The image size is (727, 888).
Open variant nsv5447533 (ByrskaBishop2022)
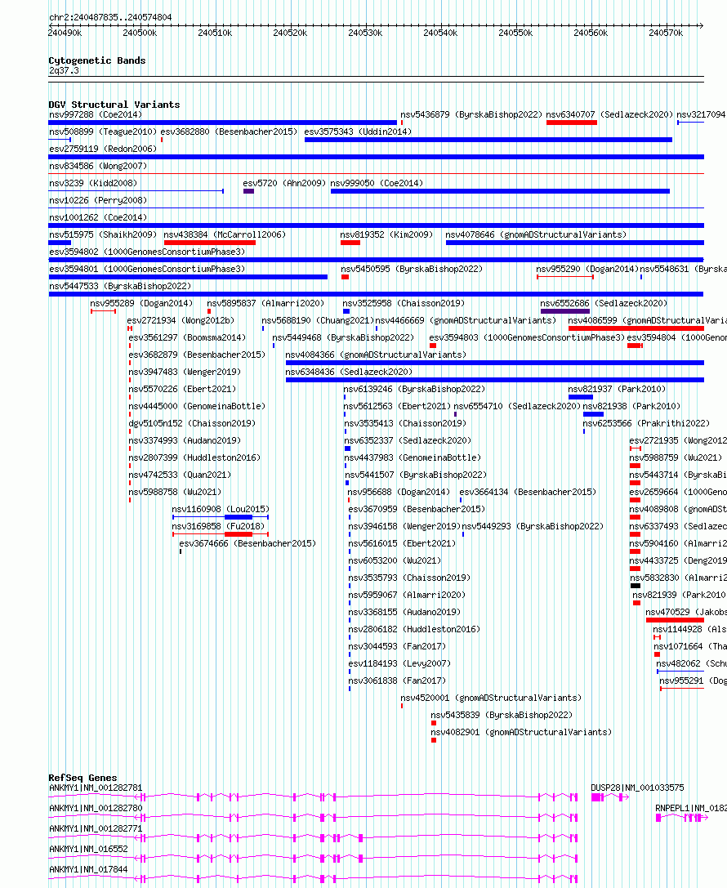click(120, 286)
